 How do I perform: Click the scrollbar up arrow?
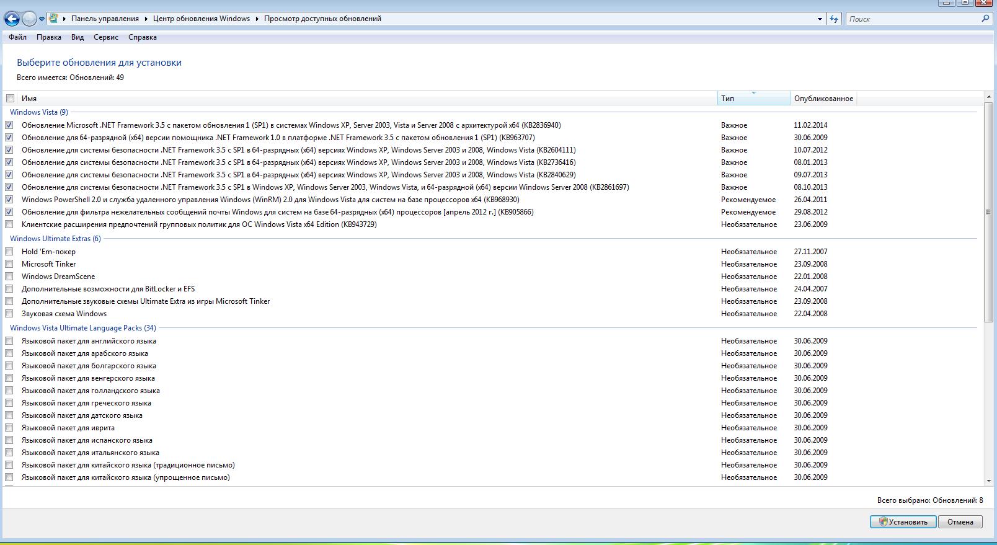[988, 97]
